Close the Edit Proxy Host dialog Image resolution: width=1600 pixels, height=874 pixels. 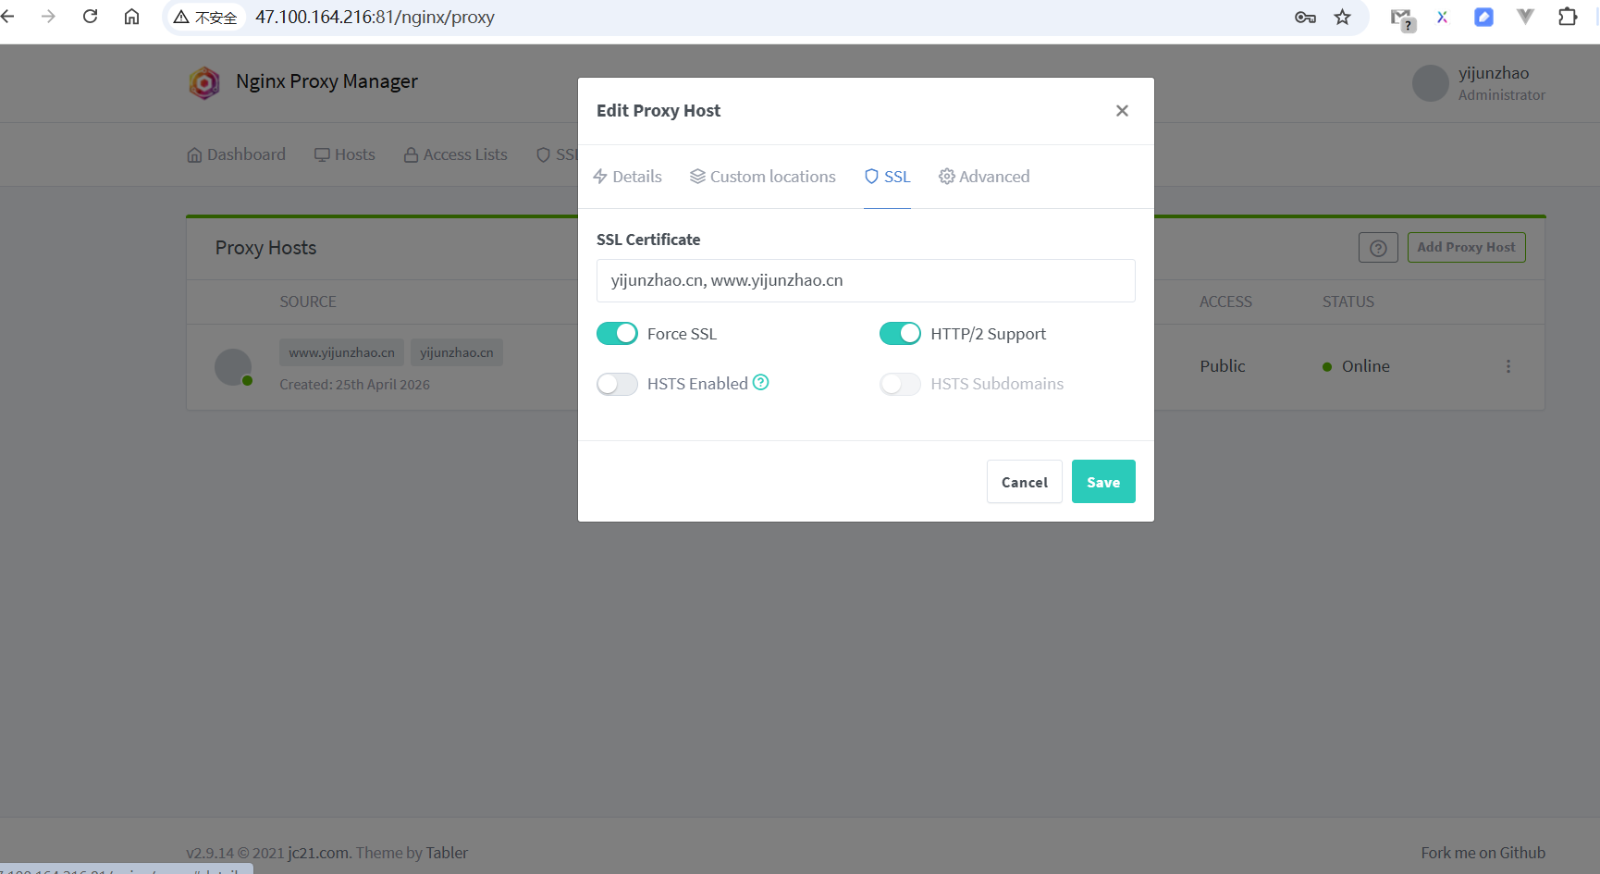(1122, 111)
